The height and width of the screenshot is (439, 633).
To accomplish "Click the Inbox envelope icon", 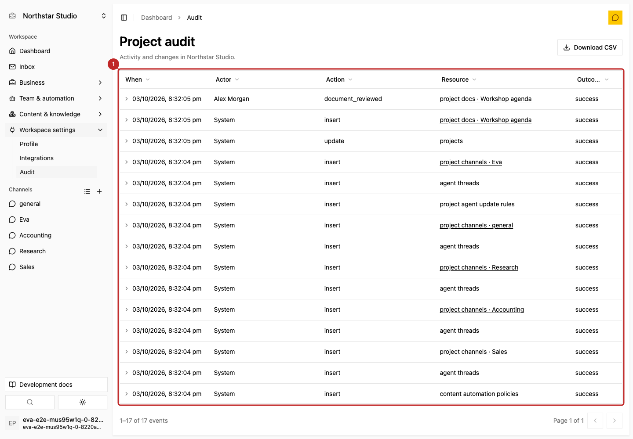I will click(x=12, y=67).
